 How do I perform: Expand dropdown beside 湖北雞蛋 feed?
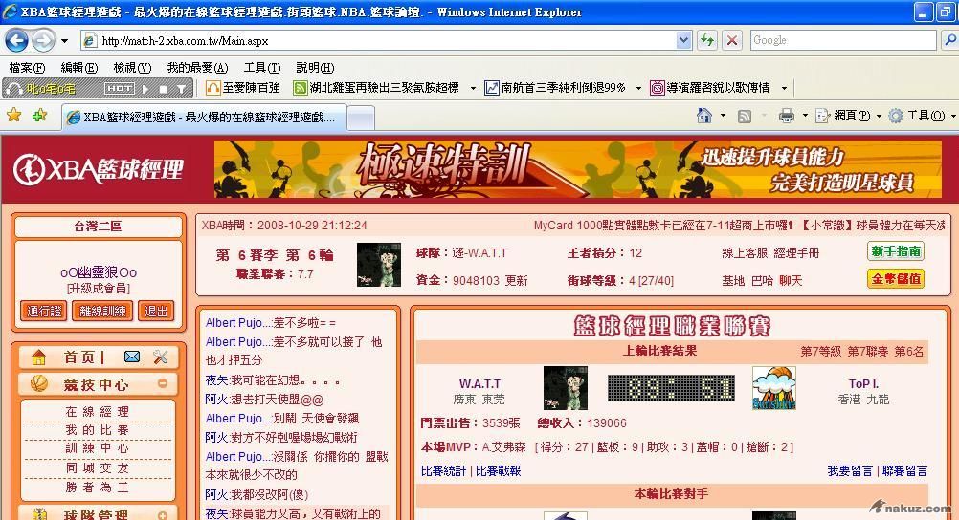[x=473, y=89]
